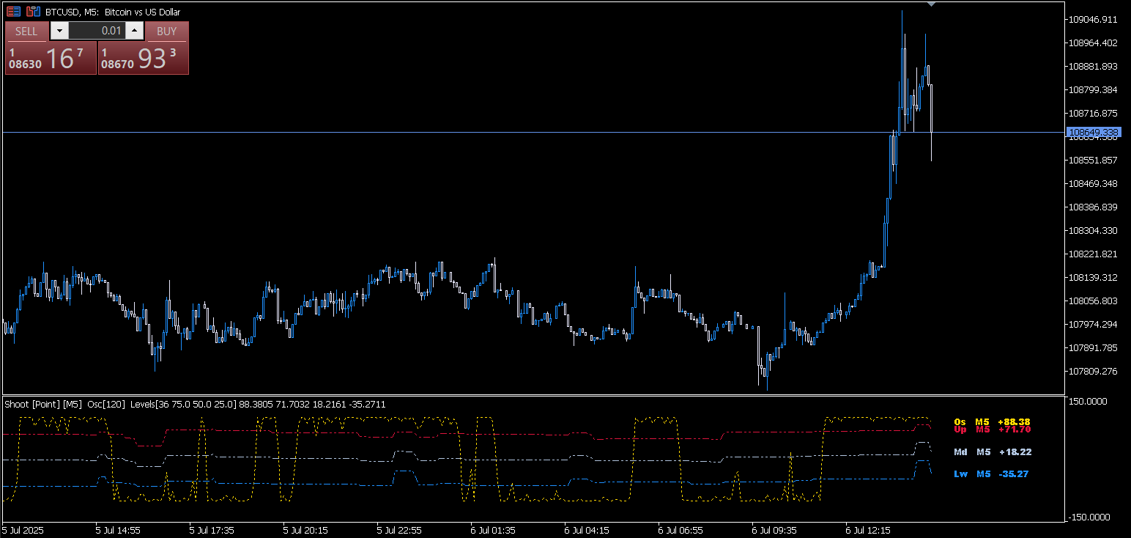Screen dimensions: 1131x538
Task: Click the 108221.821 price axis label
Action: tap(1092, 254)
